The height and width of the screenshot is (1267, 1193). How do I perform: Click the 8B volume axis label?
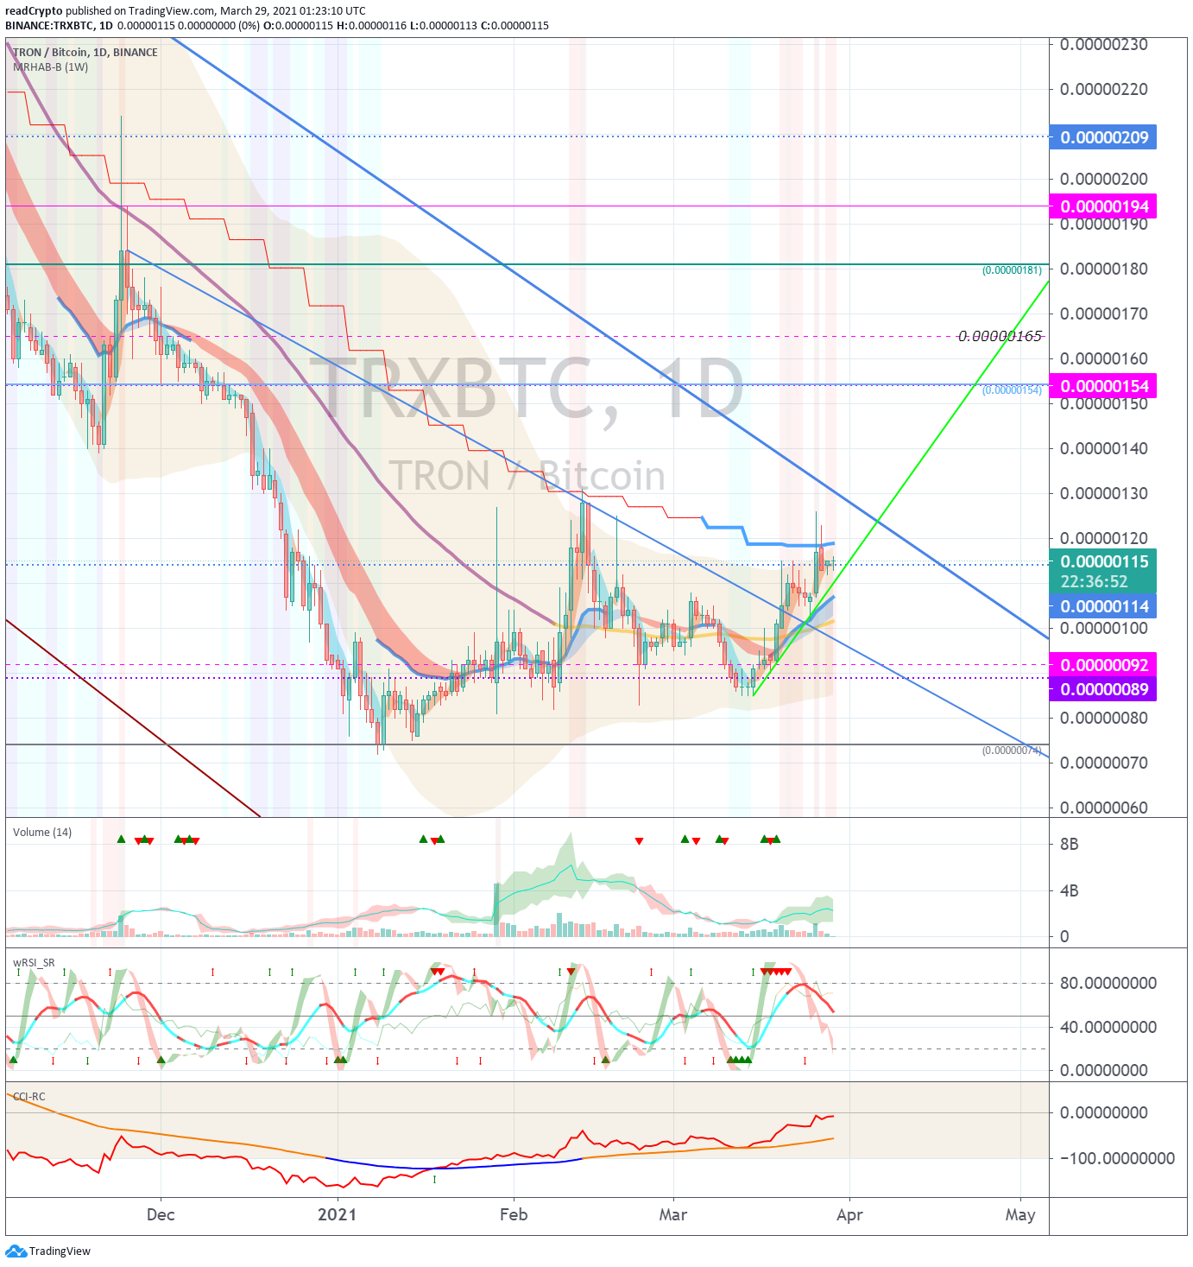pyautogui.click(x=1069, y=844)
